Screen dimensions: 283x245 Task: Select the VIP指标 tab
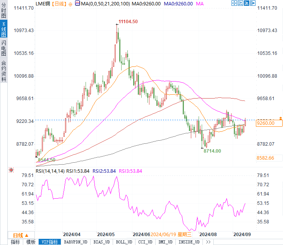[x=50, y=242]
